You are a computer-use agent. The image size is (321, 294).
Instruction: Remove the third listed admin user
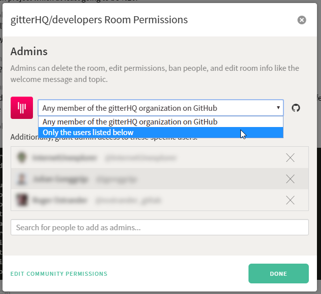[x=290, y=200]
